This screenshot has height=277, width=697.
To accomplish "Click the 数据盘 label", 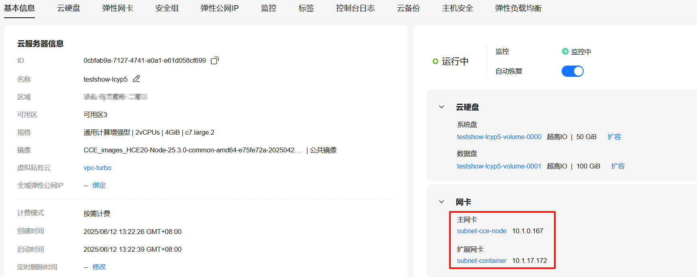I will [467, 154].
